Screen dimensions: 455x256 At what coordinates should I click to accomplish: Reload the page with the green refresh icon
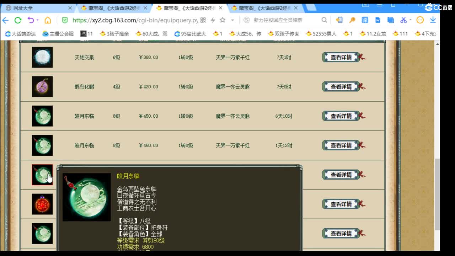[18, 20]
